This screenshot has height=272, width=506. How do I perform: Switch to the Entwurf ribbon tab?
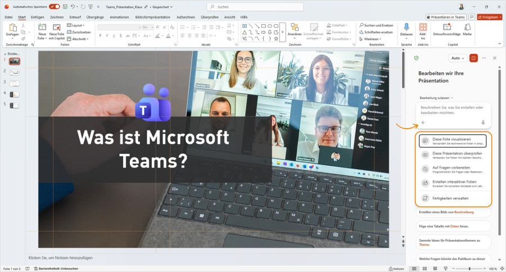(75, 17)
